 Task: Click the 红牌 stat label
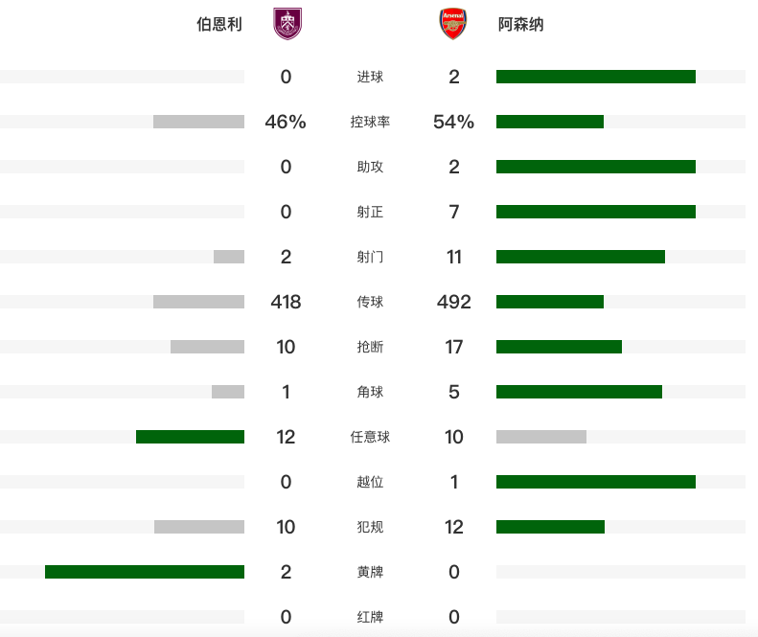pos(370,617)
